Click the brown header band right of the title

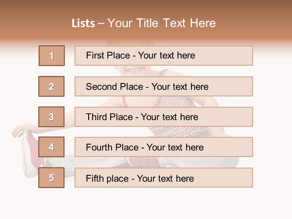[x=255, y=23]
